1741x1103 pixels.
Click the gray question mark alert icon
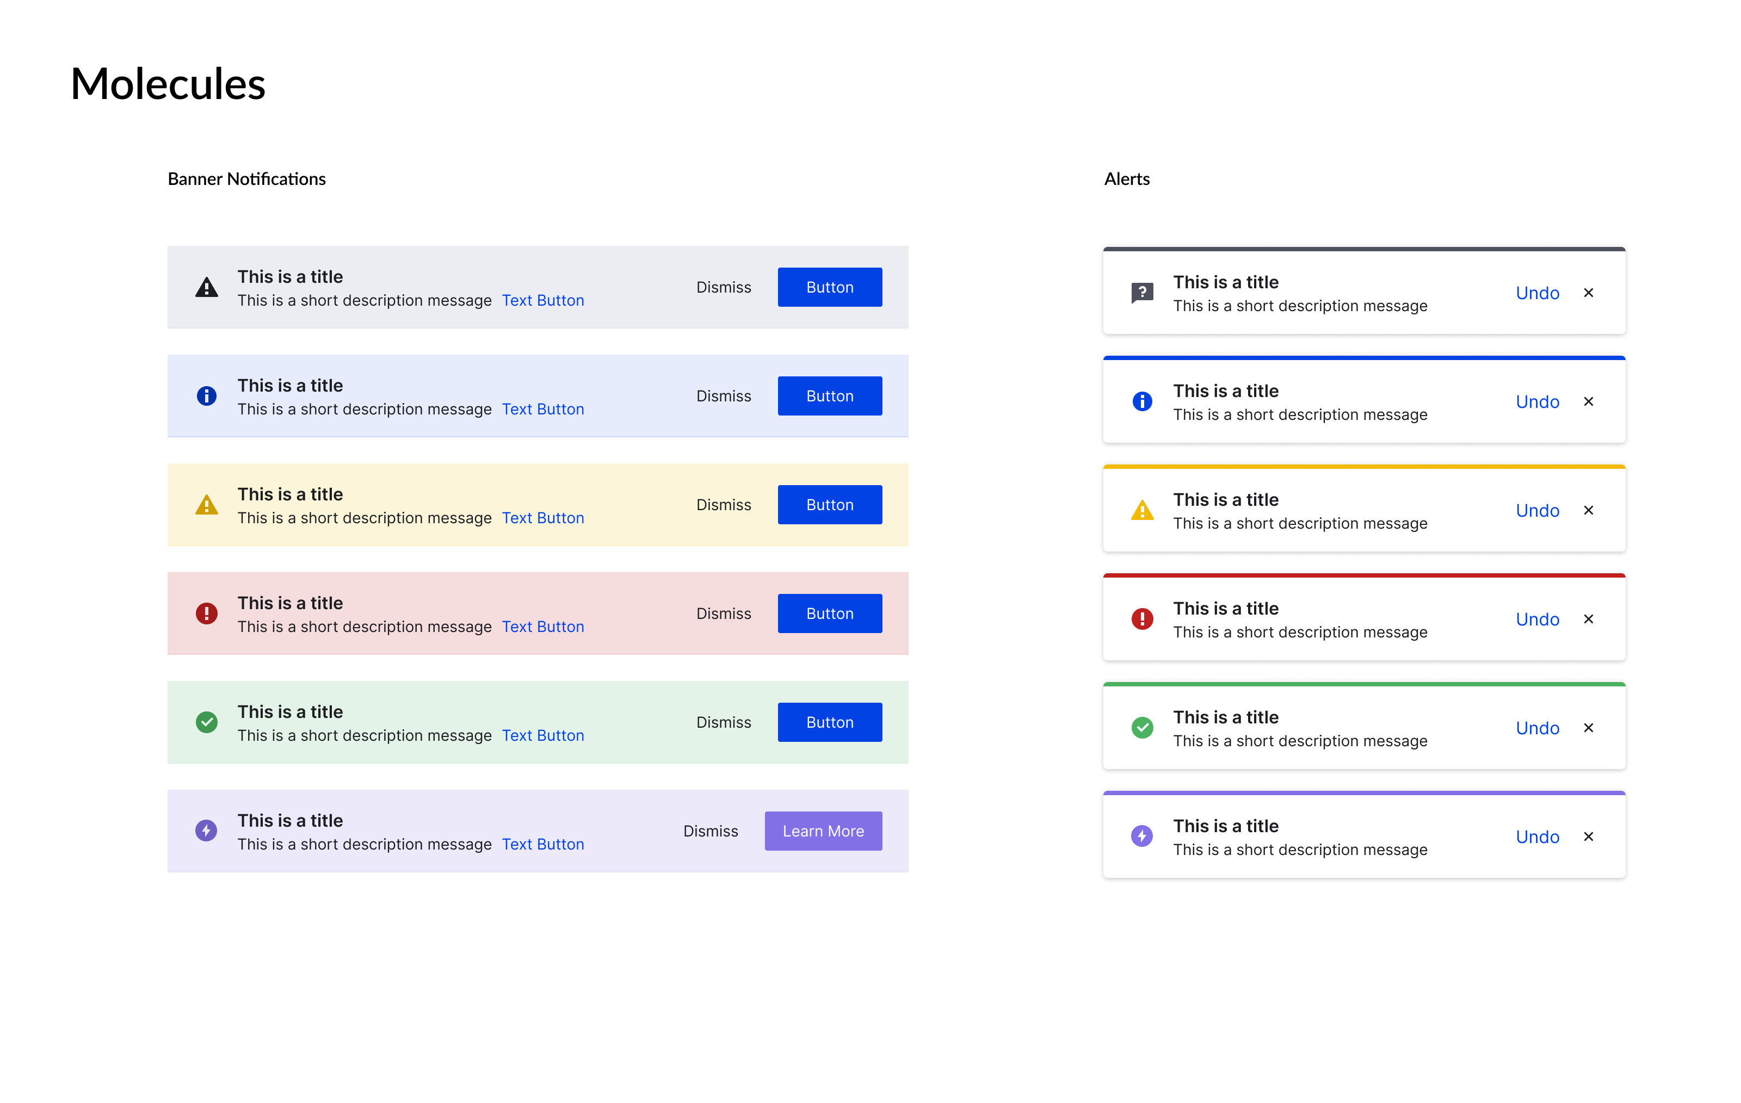(1141, 293)
